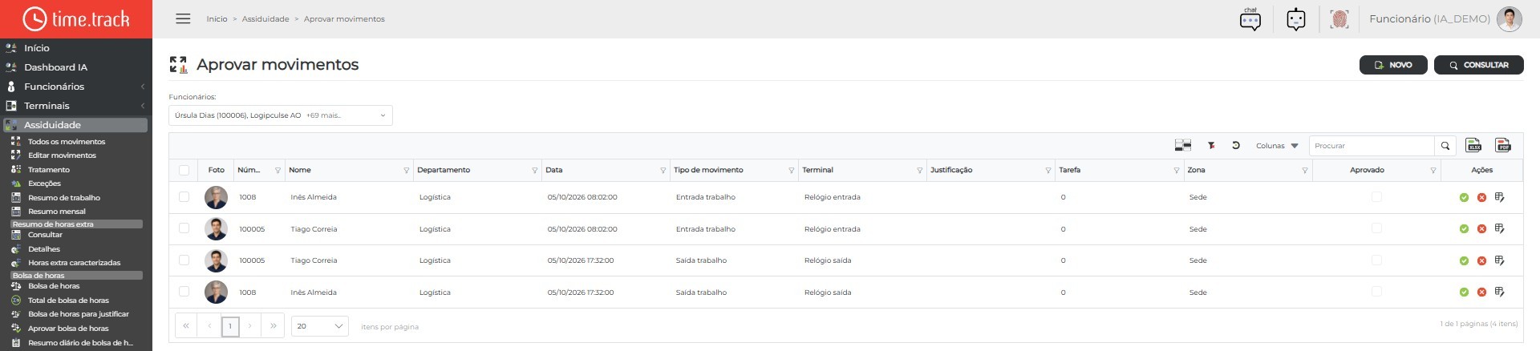Filter the Departamento column

tap(534, 171)
